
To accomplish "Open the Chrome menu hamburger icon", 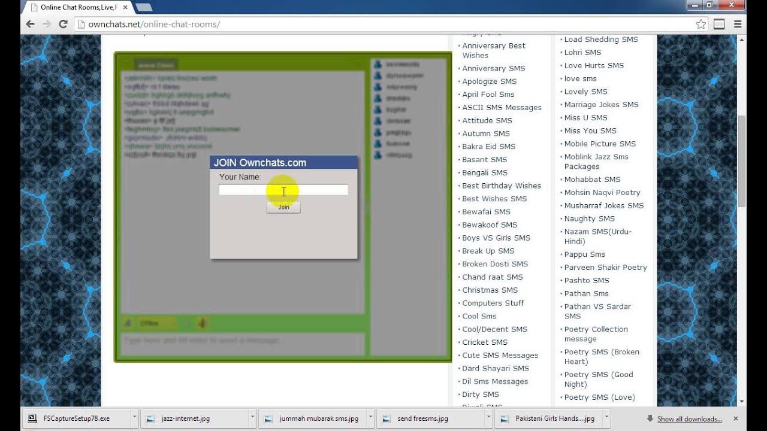I will point(738,25).
